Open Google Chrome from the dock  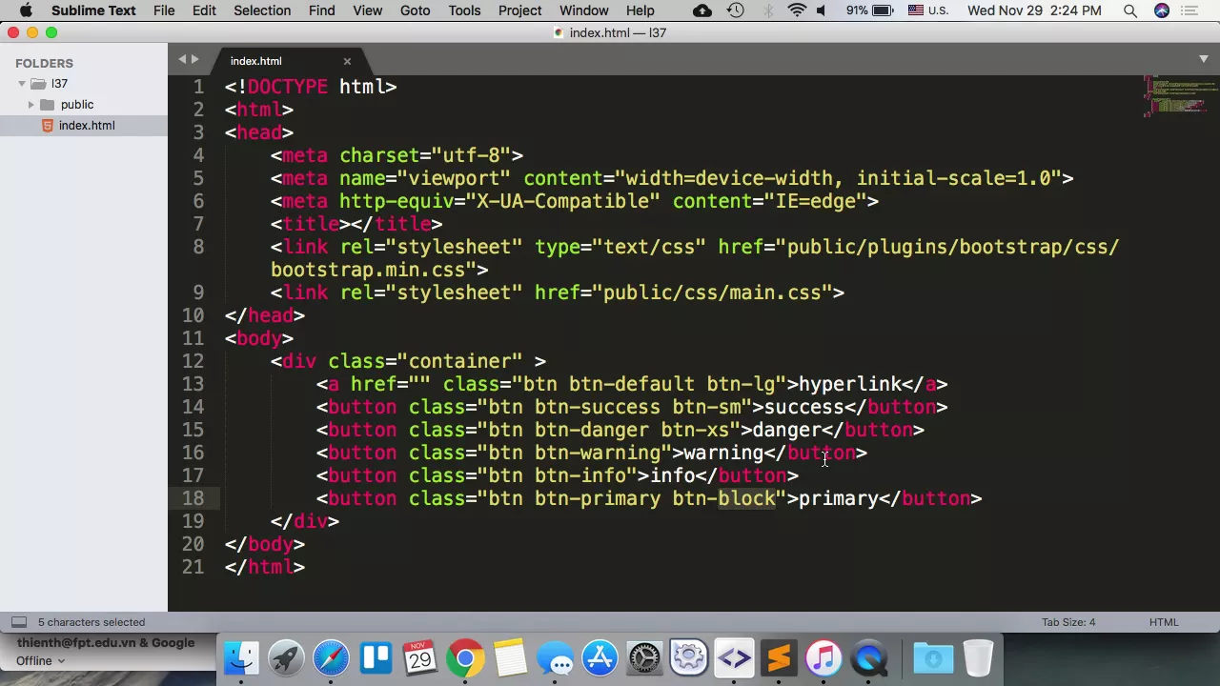coord(465,658)
